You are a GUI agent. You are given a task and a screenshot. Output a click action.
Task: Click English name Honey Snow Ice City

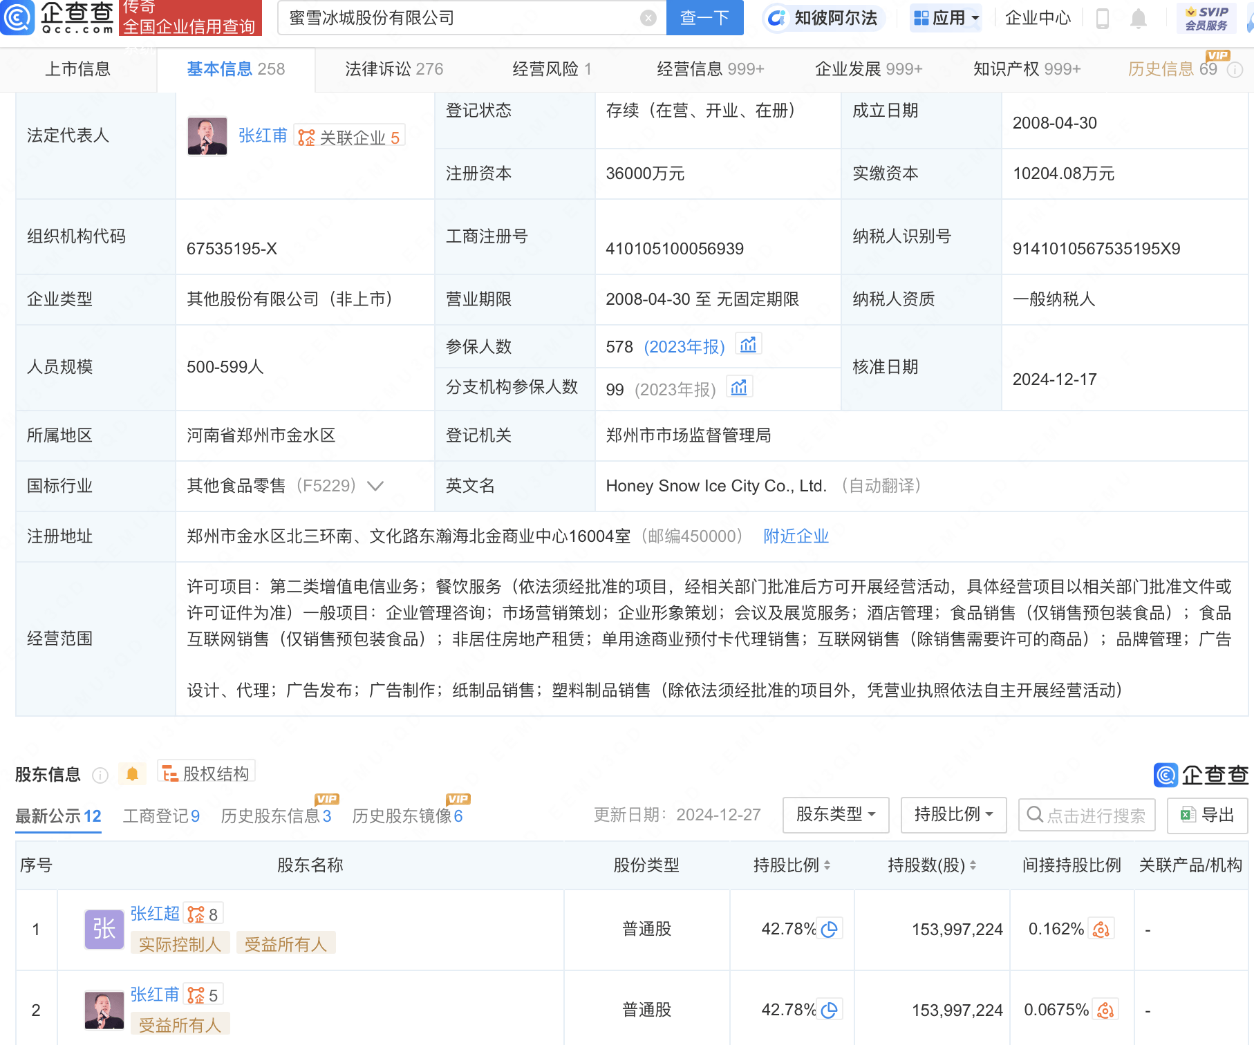716,486
